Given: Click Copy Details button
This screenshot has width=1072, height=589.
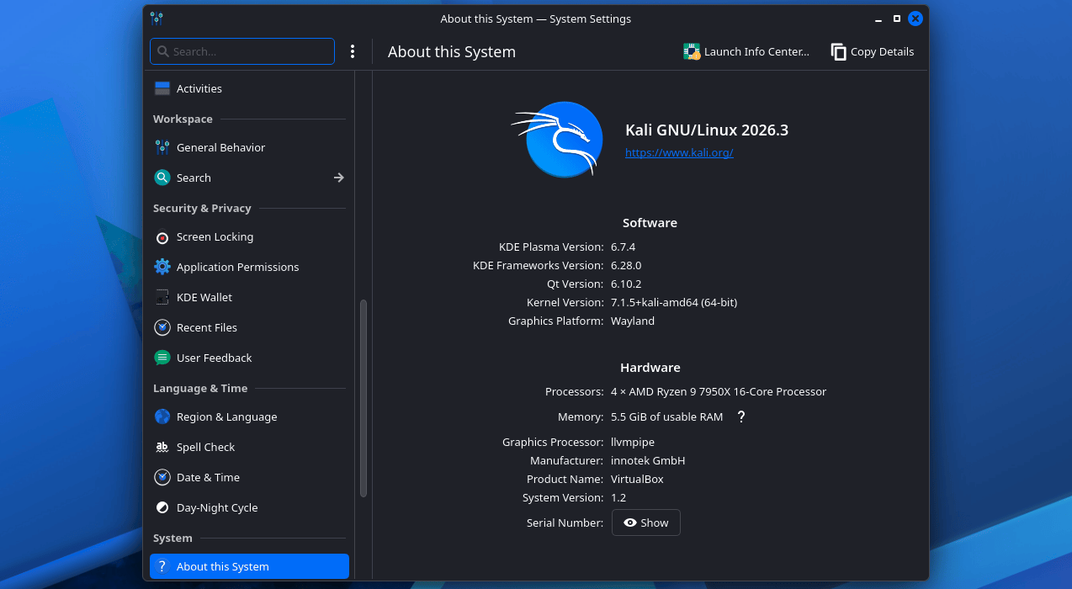Looking at the screenshot, I should pos(873,51).
